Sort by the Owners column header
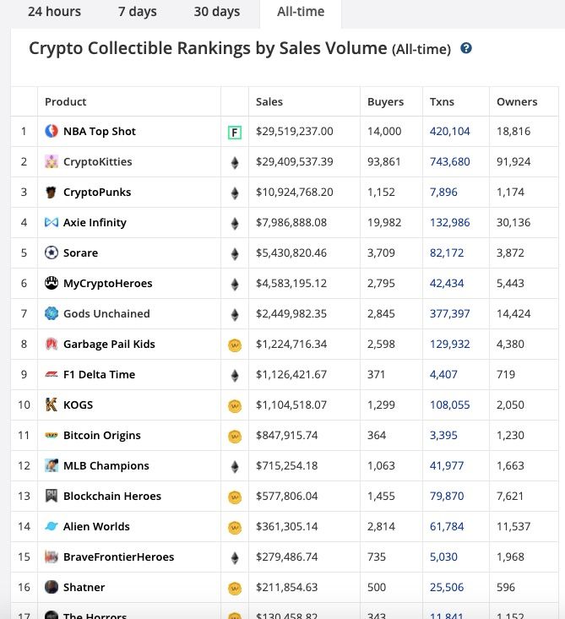The image size is (565, 619). [517, 101]
